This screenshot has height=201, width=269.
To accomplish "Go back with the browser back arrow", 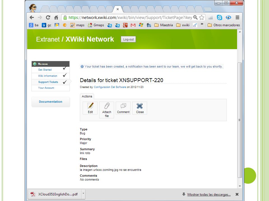I will click(32, 17).
